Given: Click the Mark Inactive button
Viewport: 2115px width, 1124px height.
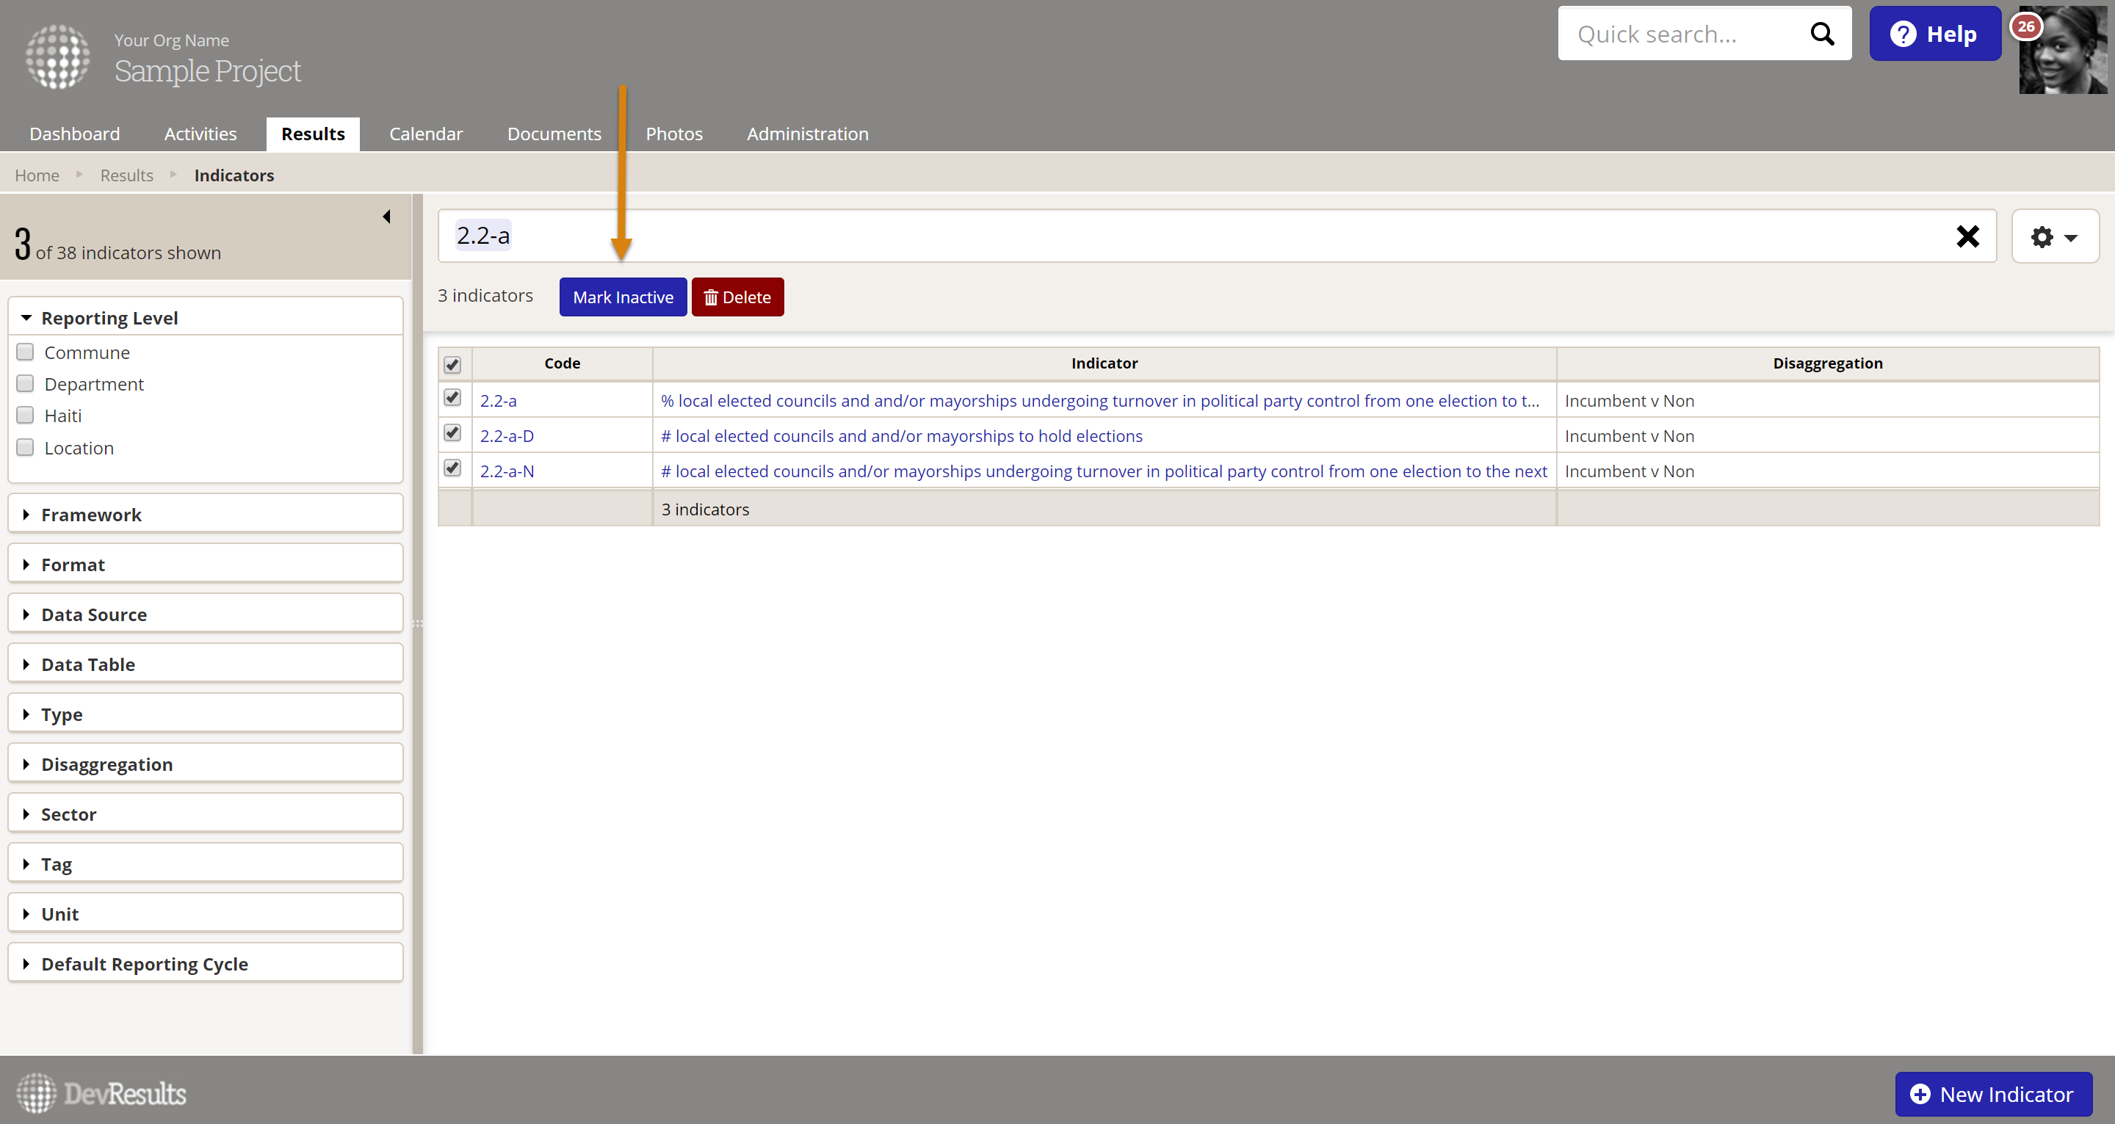Looking at the screenshot, I should tap(622, 297).
